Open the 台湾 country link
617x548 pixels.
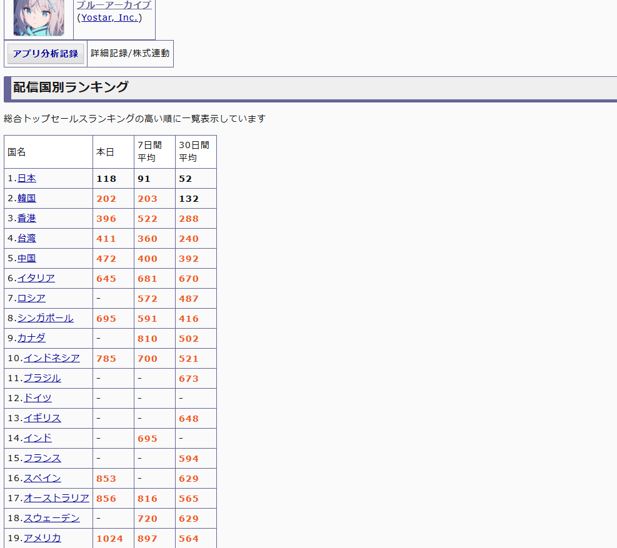[x=27, y=239]
